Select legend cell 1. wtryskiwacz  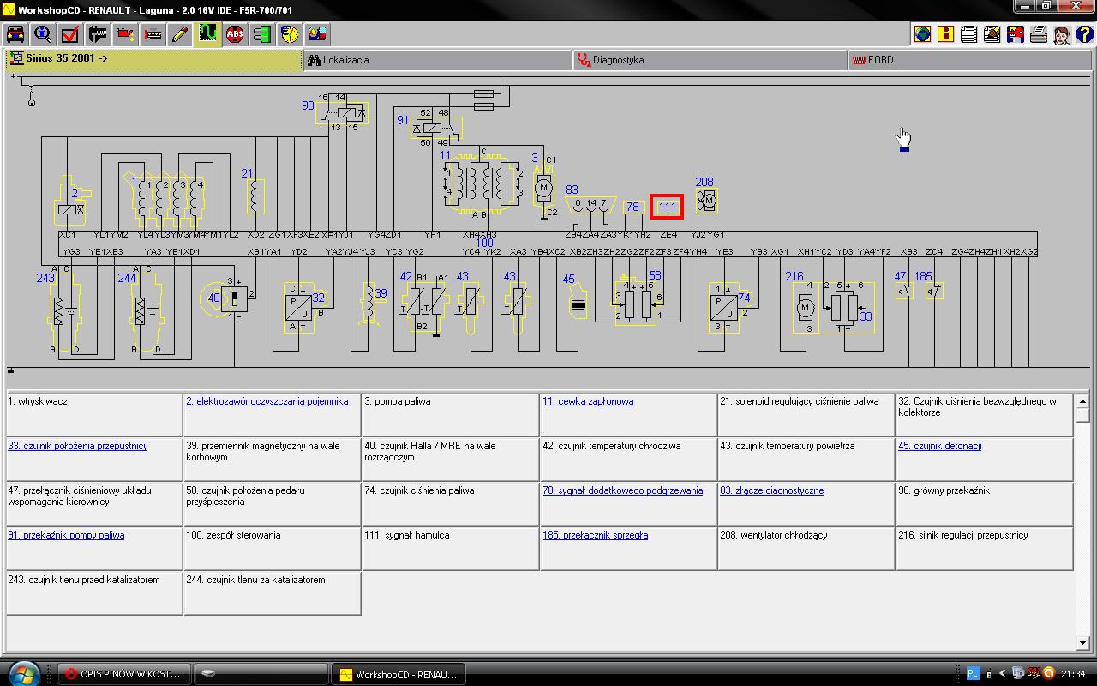[94, 414]
